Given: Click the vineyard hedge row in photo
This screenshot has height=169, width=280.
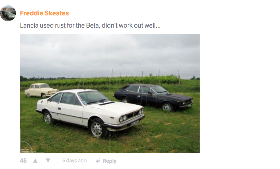Looking at the screenshot, I should coord(100,81).
